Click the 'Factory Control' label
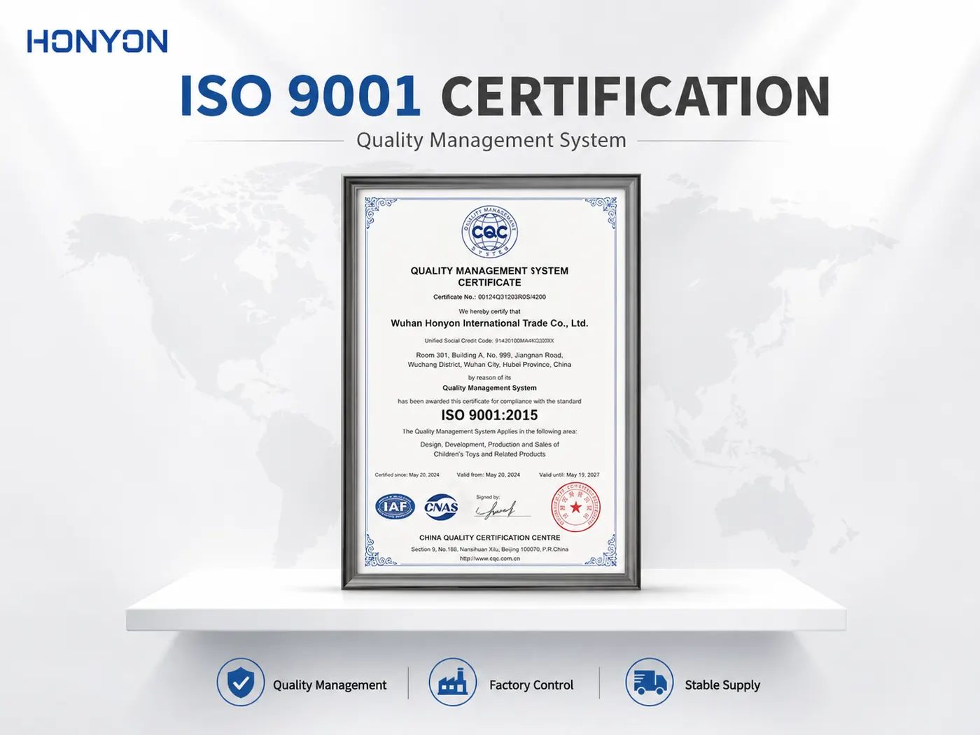 tap(531, 685)
